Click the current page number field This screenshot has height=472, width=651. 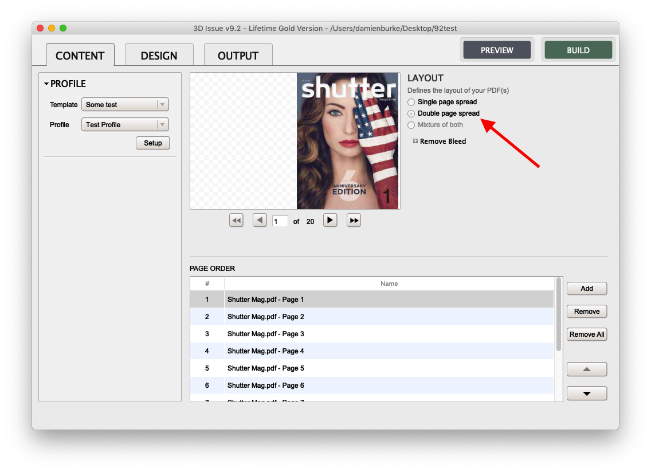pyautogui.click(x=280, y=221)
